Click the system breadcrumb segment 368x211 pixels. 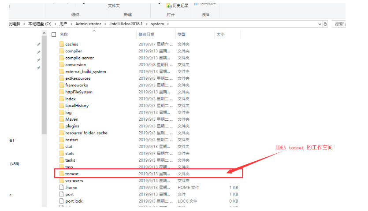pos(157,24)
